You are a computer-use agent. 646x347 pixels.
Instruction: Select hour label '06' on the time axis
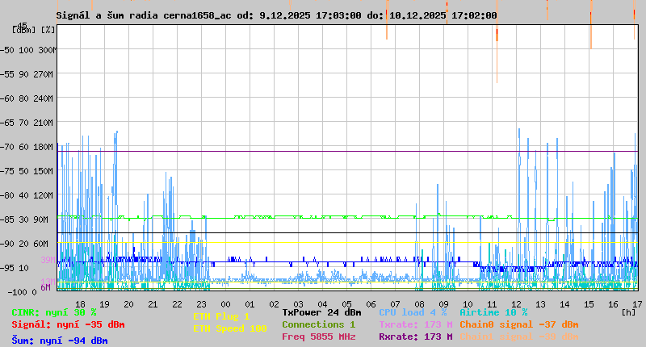[x=371, y=304]
